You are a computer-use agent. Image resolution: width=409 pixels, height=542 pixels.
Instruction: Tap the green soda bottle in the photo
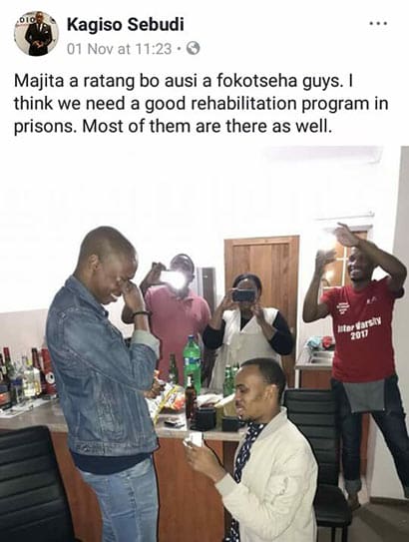[192, 361]
